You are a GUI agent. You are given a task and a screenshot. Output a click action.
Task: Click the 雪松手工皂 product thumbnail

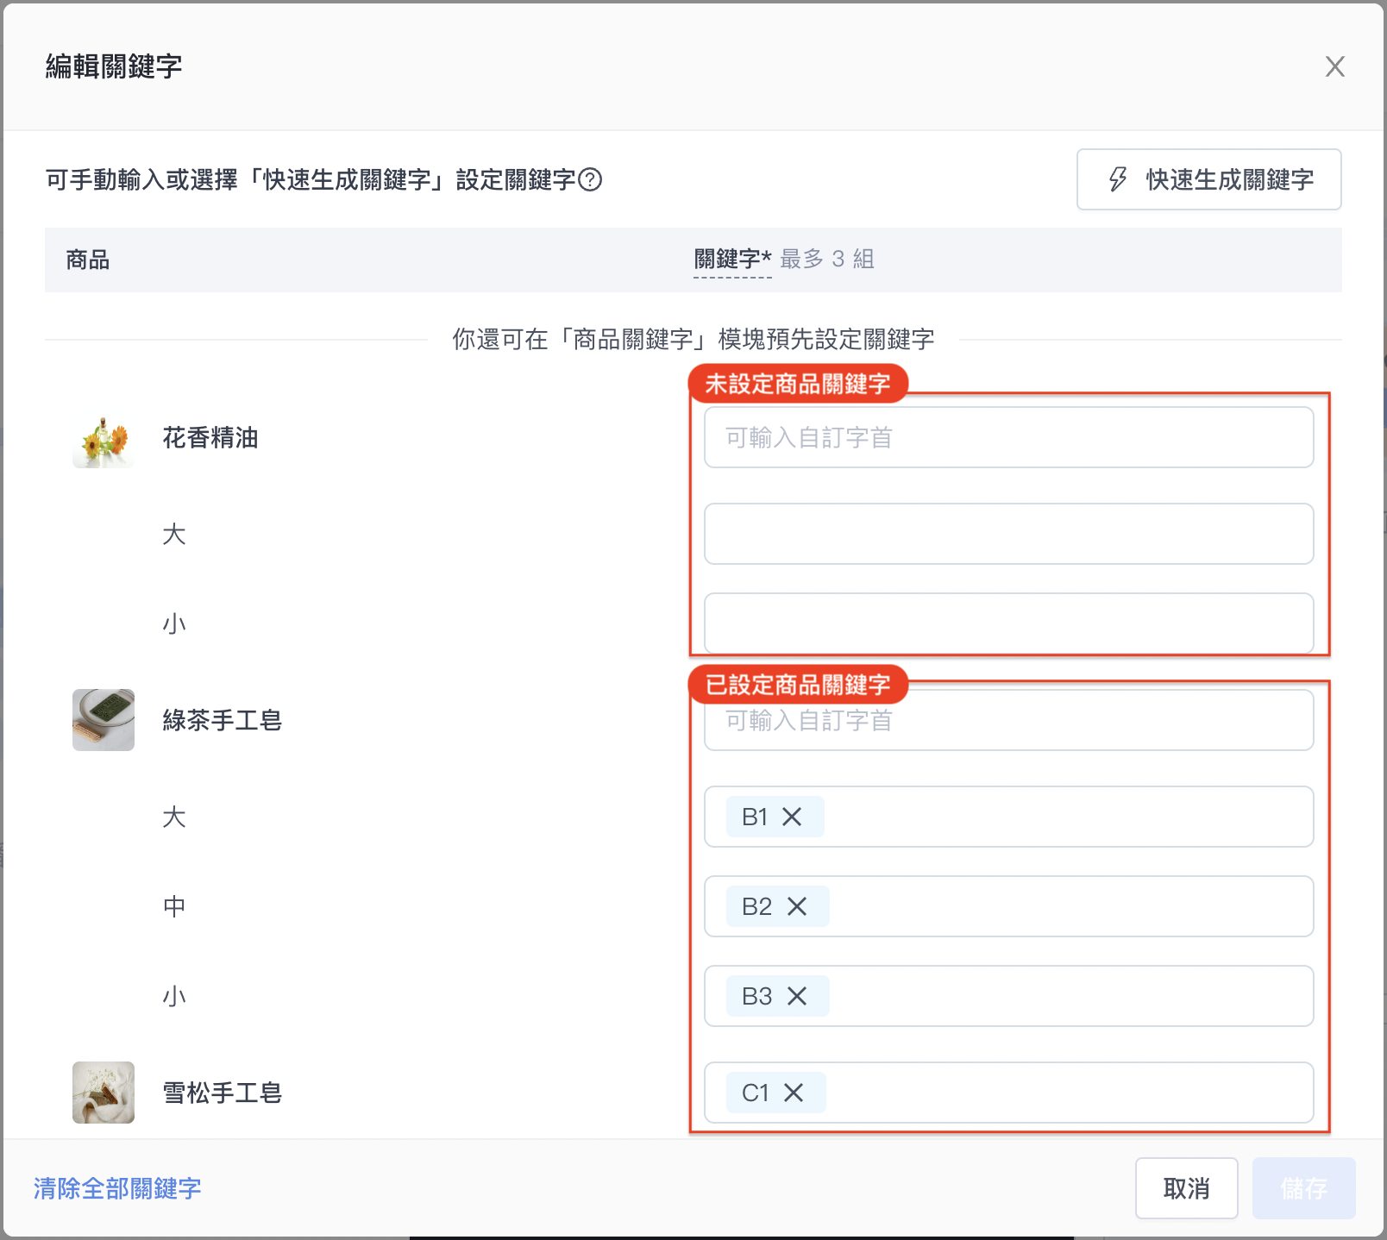point(104,1093)
